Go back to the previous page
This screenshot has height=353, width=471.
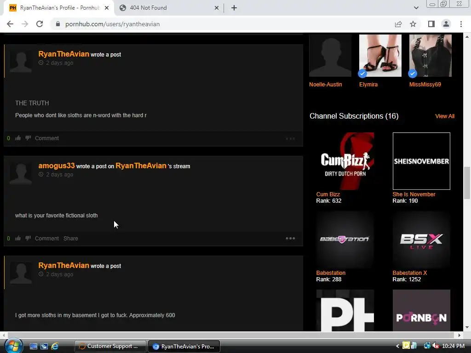pyautogui.click(x=10, y=24)
